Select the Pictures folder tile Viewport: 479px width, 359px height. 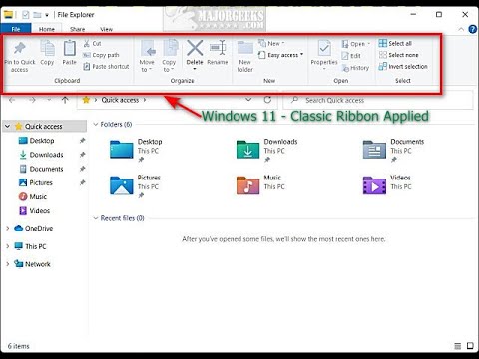pos(135,186)
